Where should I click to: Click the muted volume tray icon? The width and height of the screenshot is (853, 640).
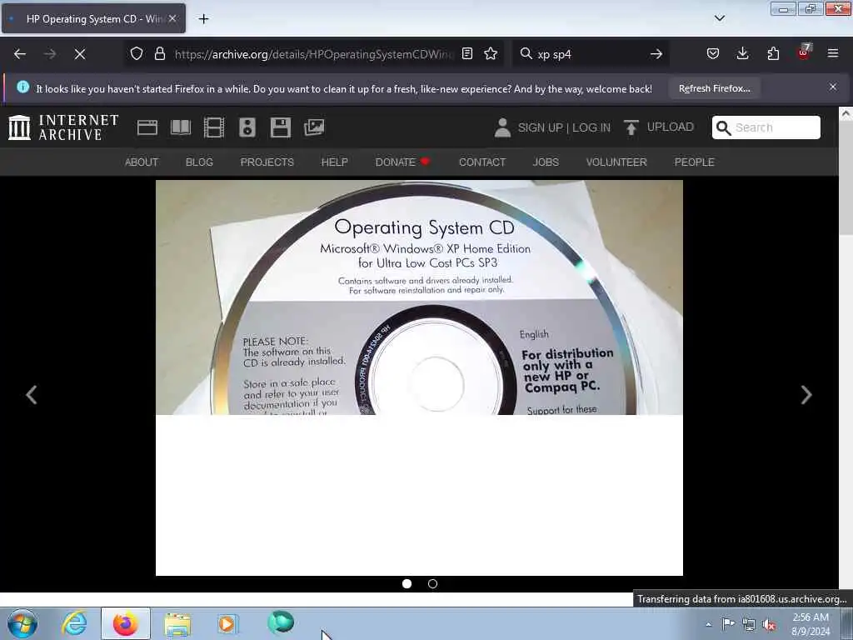pyautogui.click(x=769, y=624)
